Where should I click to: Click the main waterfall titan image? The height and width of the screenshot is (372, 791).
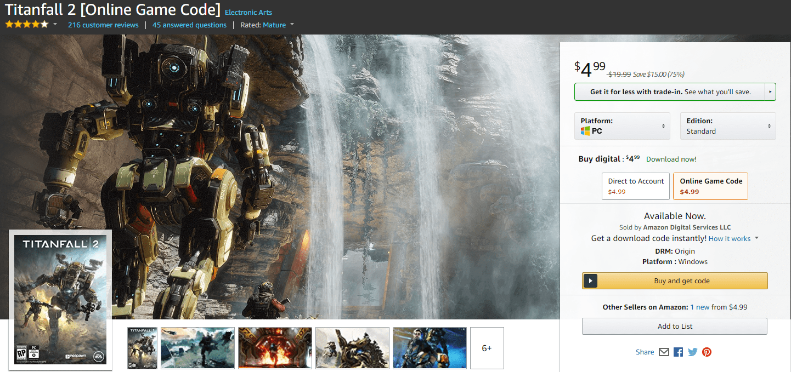[x=280, y=177]
